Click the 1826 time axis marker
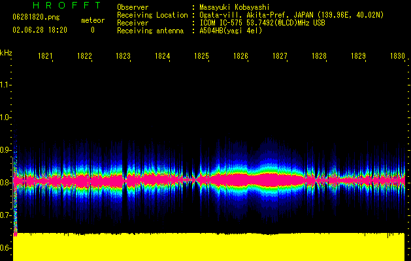 point(240,56)
